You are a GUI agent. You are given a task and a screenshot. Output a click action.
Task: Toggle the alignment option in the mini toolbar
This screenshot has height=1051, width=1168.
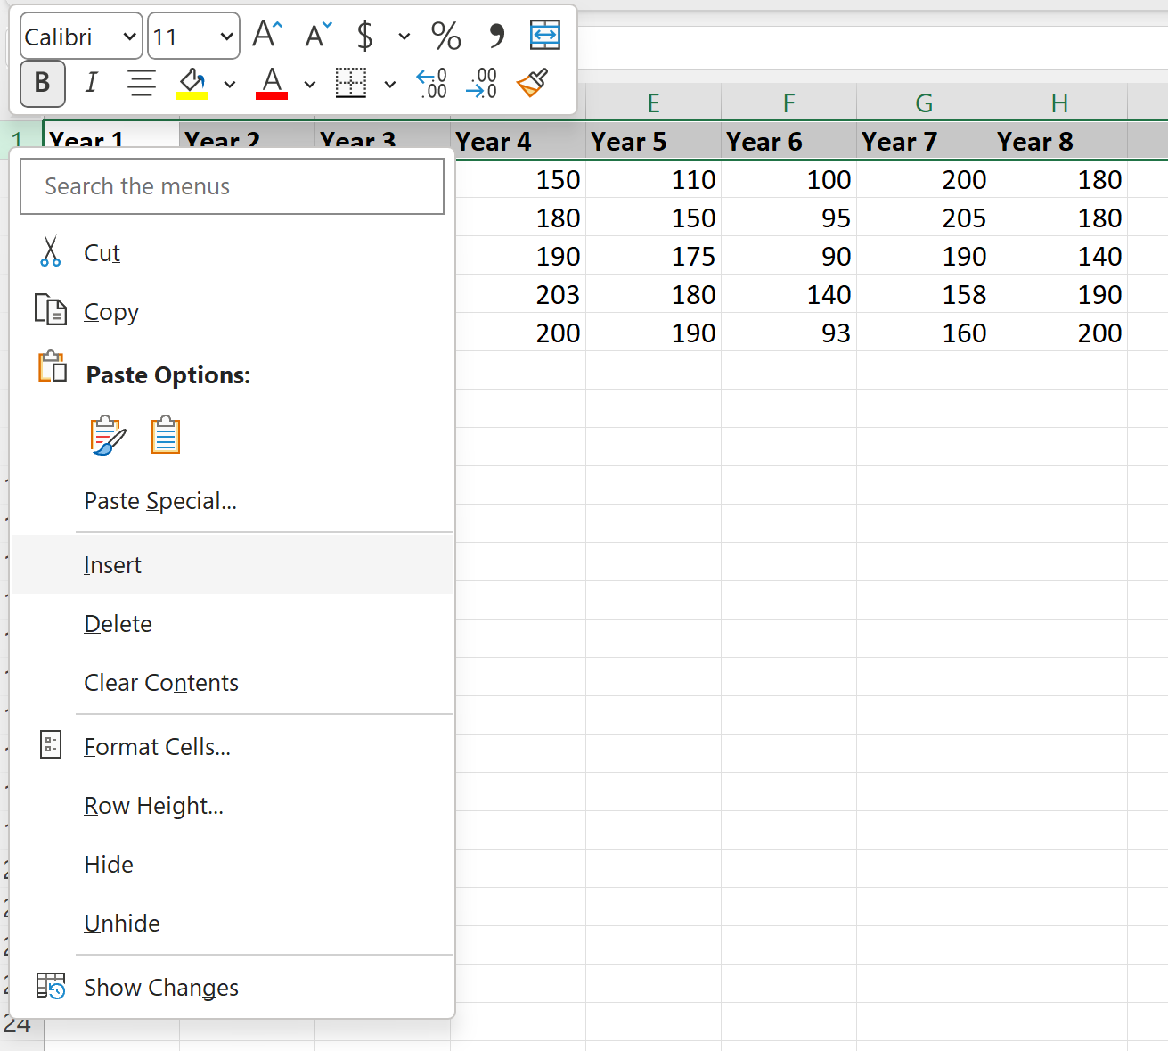pos(141,83)
